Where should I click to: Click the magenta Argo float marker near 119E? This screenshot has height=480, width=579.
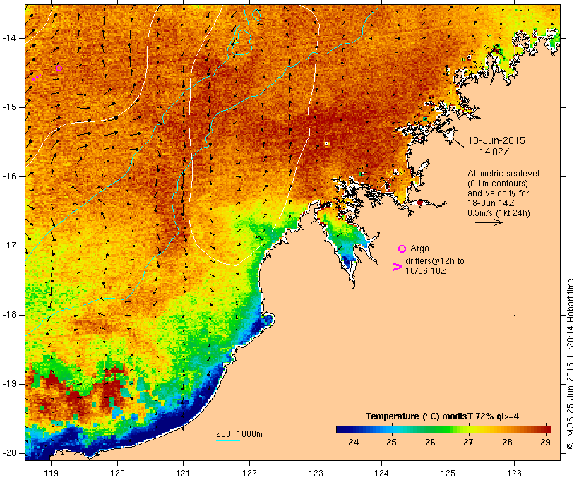click(x=59, y=68)
